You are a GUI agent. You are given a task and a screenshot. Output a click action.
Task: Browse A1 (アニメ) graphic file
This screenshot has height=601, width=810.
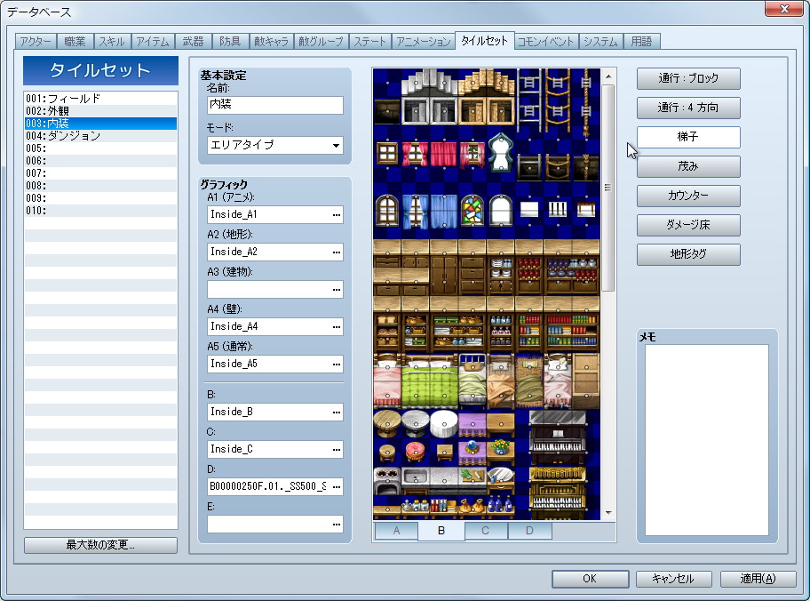pyautogui.click(x=337, y=214)
